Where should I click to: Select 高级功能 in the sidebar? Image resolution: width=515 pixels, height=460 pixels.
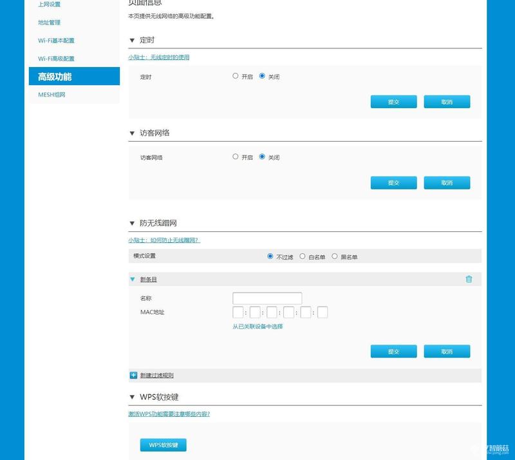tap(74, 76)
